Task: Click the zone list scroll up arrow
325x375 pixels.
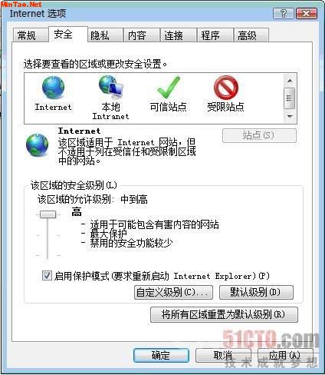Action: tap(290, 81)
